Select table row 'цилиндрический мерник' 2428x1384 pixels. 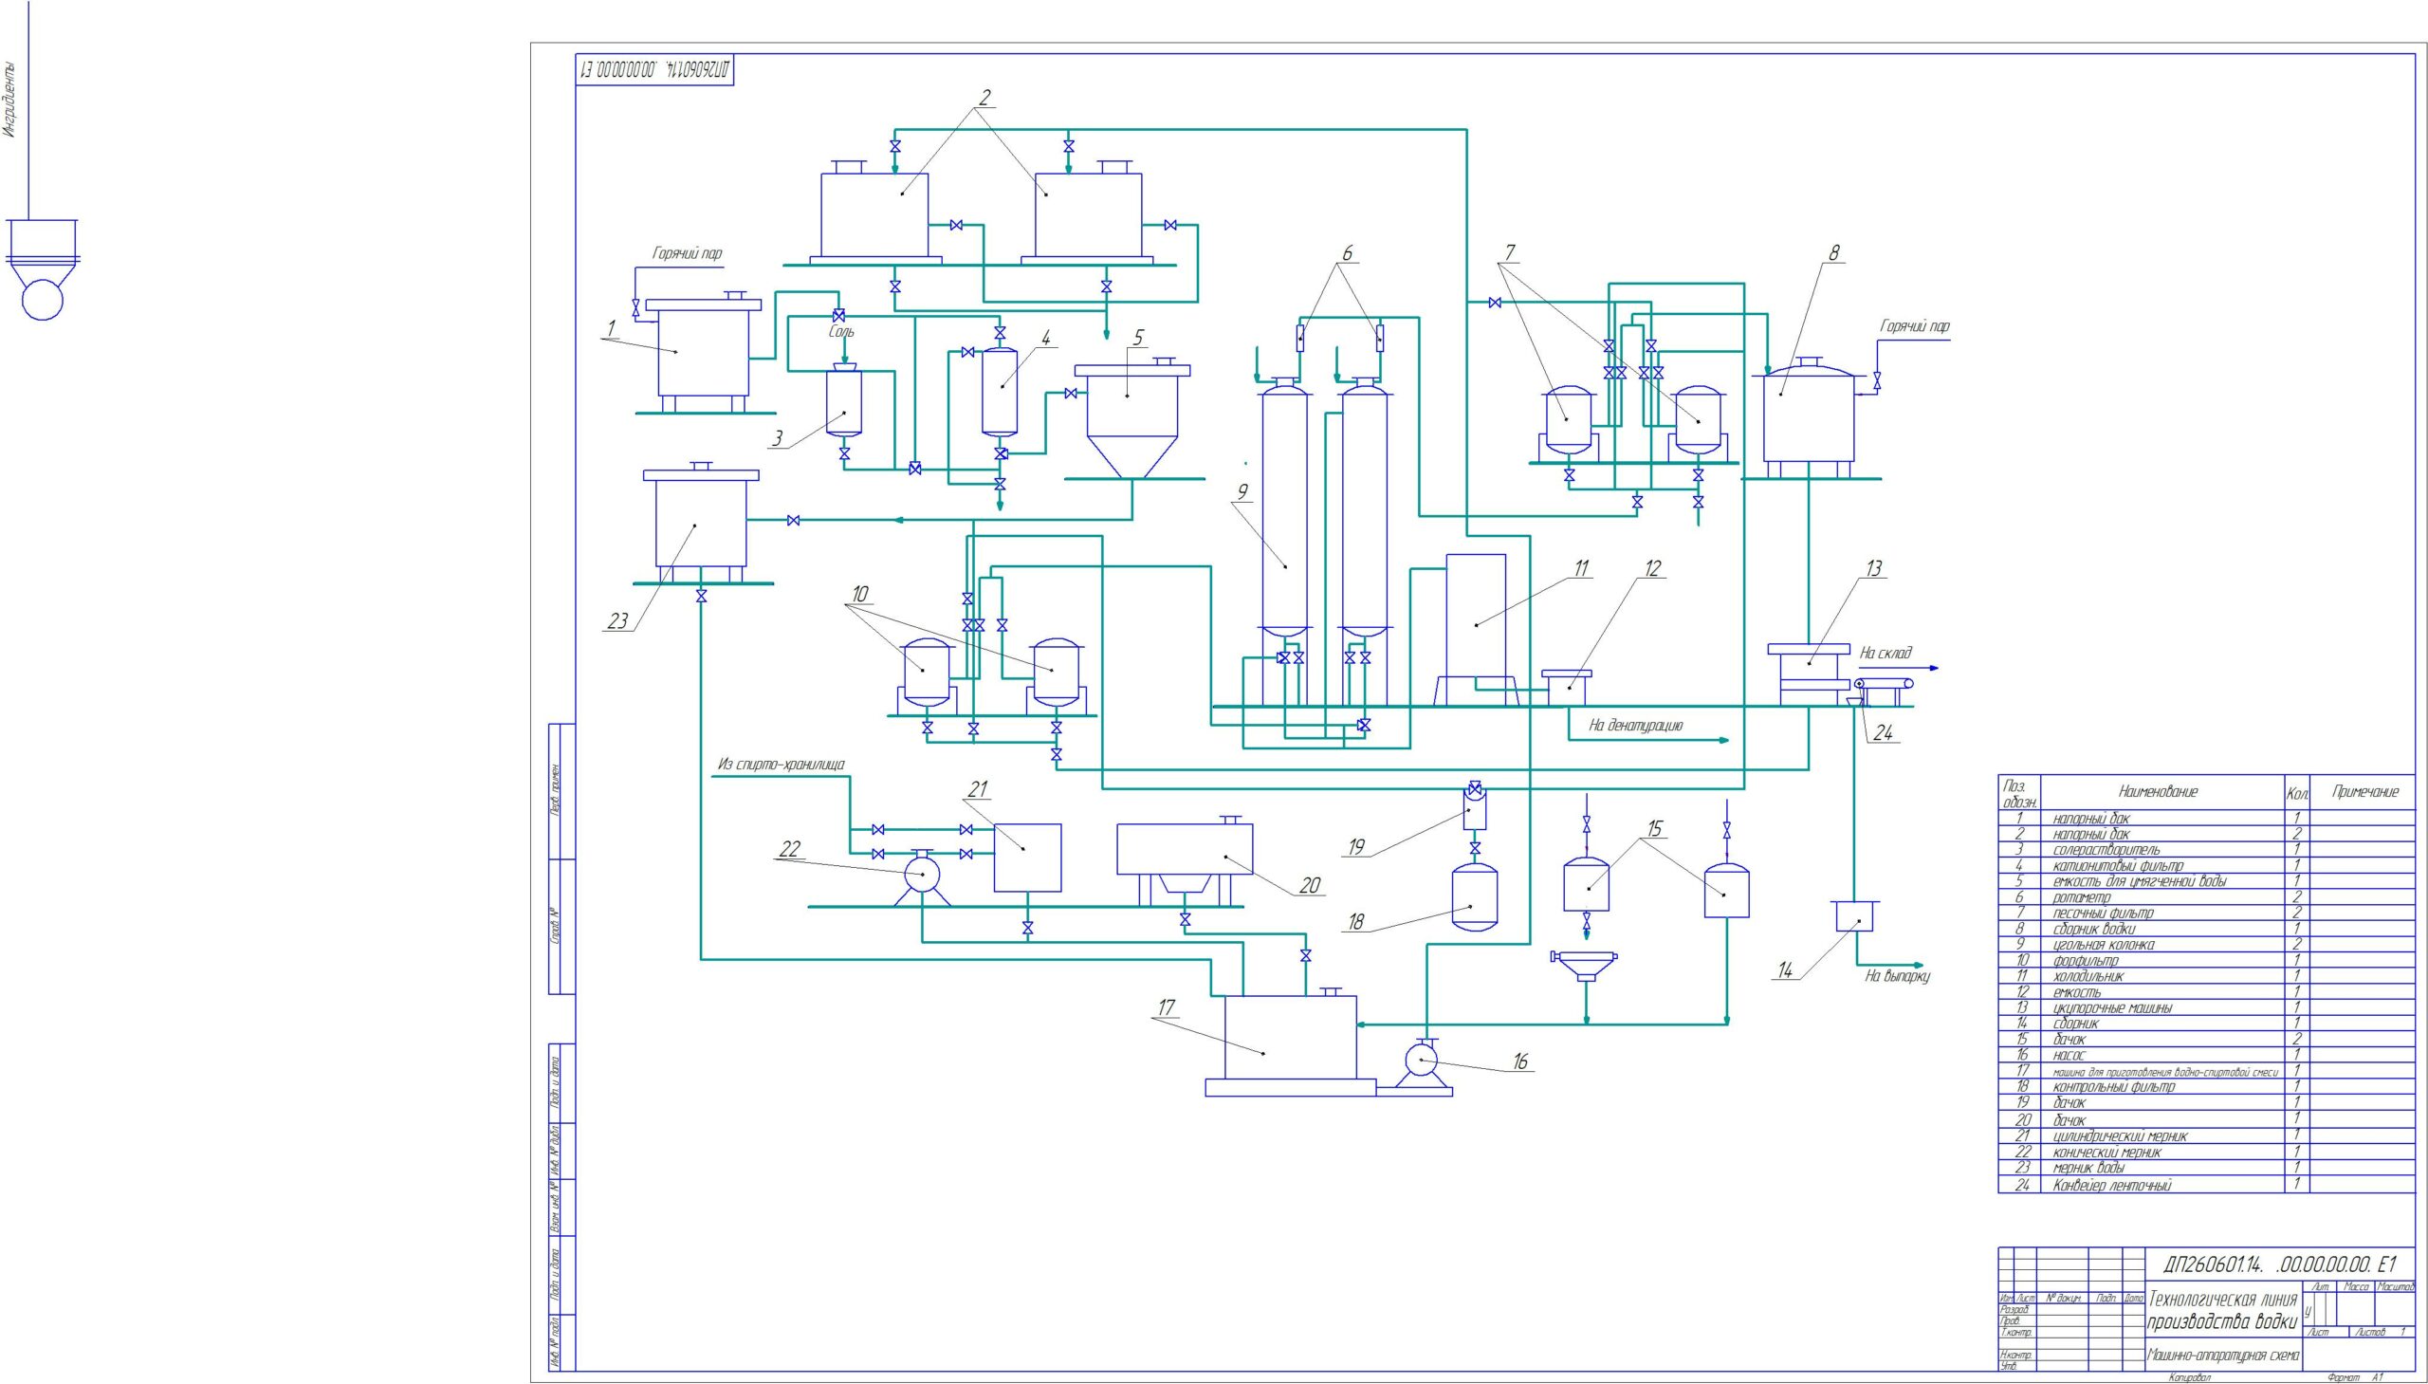pyautogui.click(x=2207, y=1135)
